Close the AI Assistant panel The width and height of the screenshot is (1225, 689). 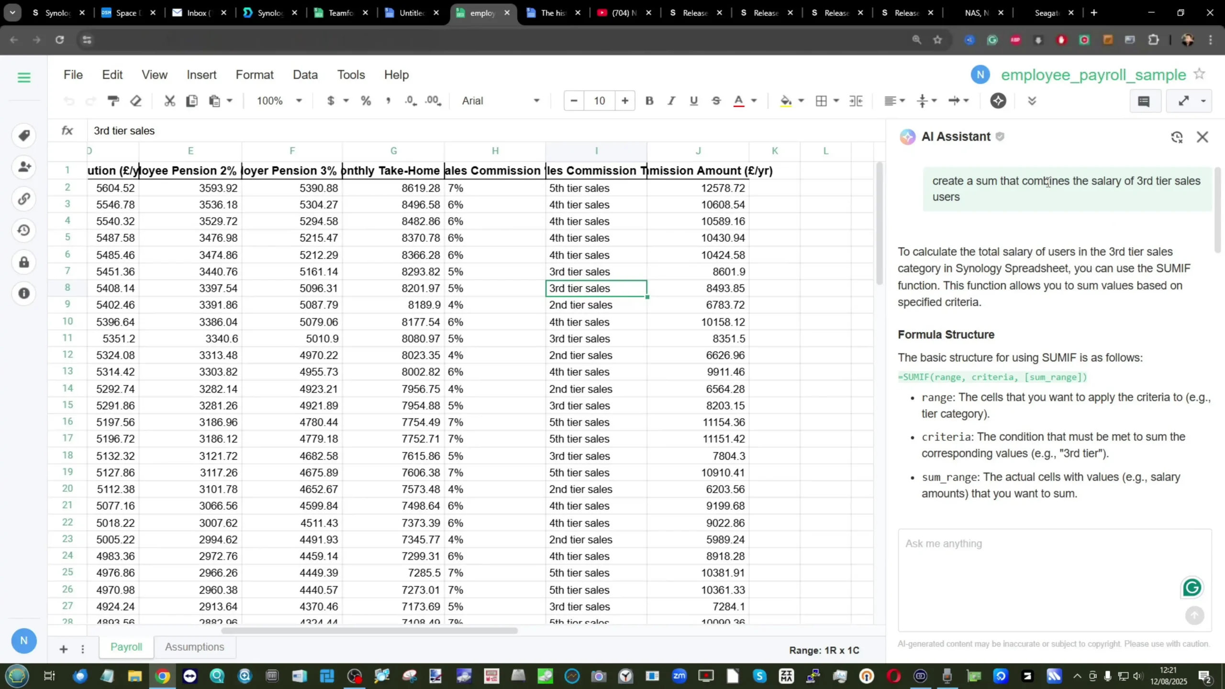(1203, 137)
